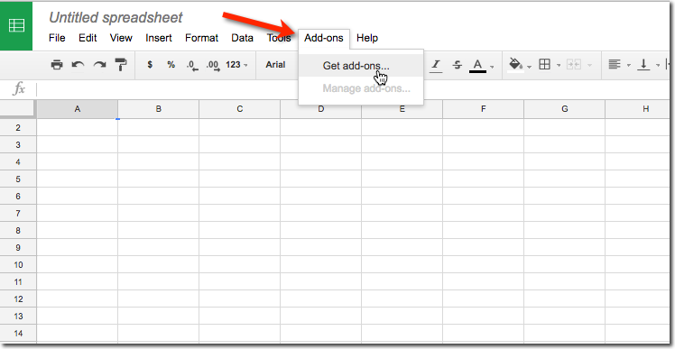This screenshot has height=349, width=675.
Task: Click the vertical align icon
Action: point(643,65)
